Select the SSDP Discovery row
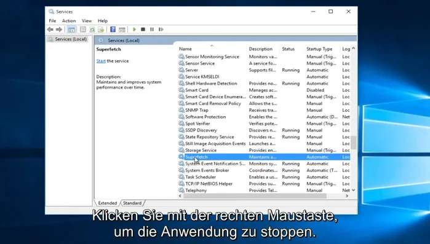 click(x=263, y=130)
